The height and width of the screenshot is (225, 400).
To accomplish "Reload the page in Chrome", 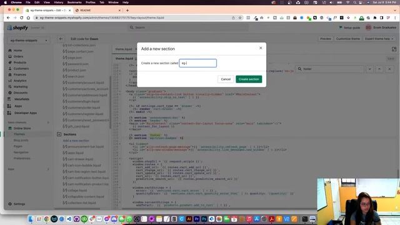I will [21, 18].
